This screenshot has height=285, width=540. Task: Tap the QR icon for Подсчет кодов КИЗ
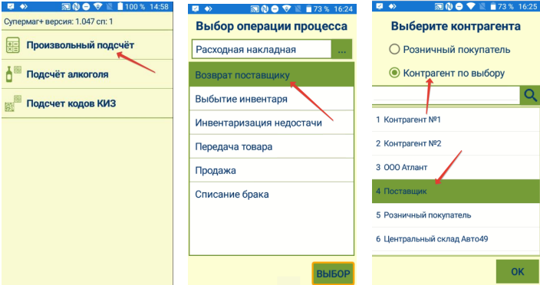click(x=13, y=103)
